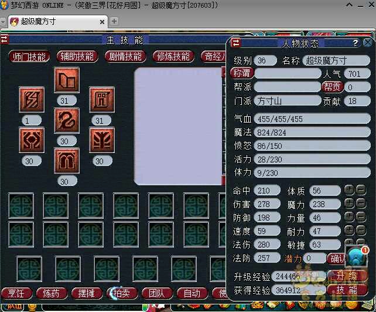
Task: Decrease 魔力 with the minus button
Action: pyautogui.click(x=361, y=204)
